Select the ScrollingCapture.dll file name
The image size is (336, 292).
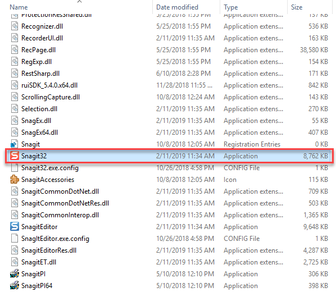coord(51,97)
